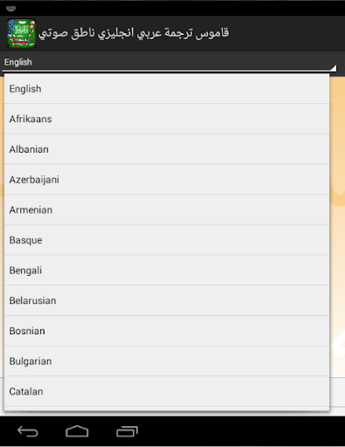Select English from the language list
Screen dimensions: 345x447
point(167,89)
